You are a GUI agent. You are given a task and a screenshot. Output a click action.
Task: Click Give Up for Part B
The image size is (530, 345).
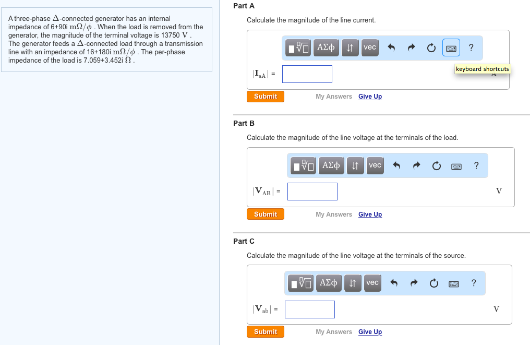tap(370, 214)
